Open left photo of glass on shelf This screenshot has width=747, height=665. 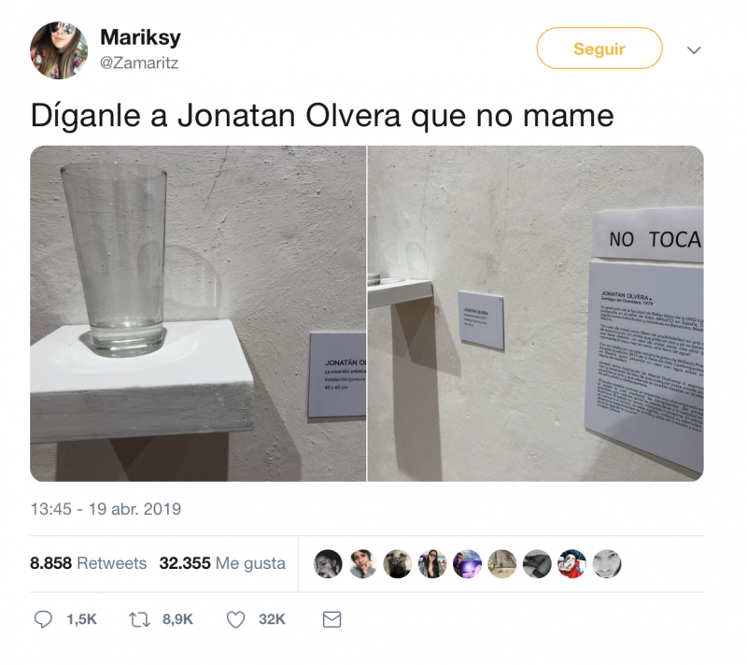tap(198, 314)
